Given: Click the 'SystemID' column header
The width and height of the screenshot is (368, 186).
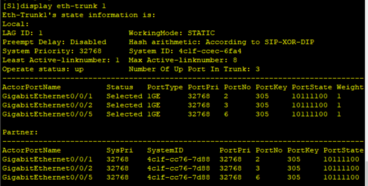Looking at the screenshot, I should point(165,150).
